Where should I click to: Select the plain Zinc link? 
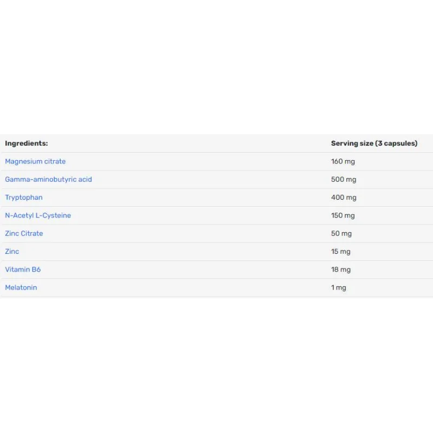pos(12,251)
